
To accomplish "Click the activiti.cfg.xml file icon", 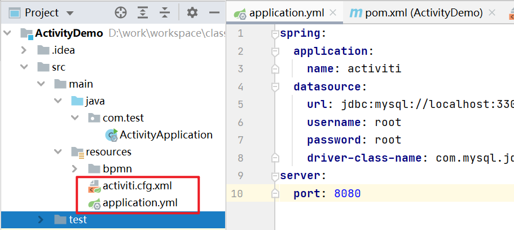I will 94,186.
